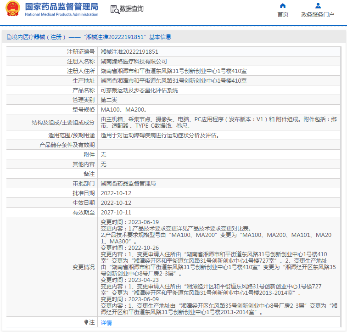Click 国家药品监督管理局 site title
The width and height of the screenshot is (347, 332).
click(62, 6)
